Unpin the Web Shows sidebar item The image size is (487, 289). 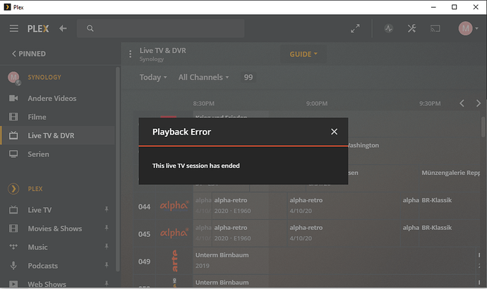tap(107, 283)
